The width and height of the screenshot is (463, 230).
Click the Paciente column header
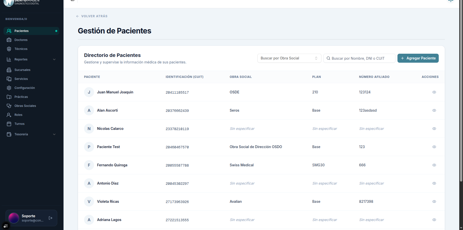[x=92, y=77]
